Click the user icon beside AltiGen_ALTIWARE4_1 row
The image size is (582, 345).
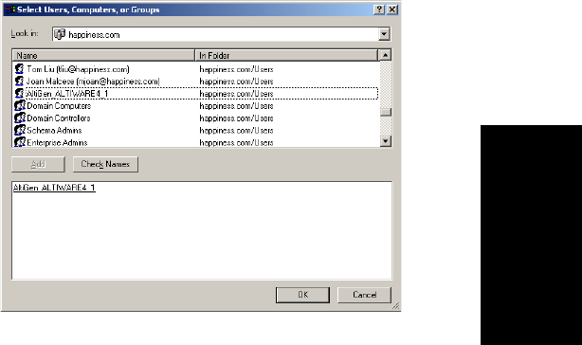19,94
